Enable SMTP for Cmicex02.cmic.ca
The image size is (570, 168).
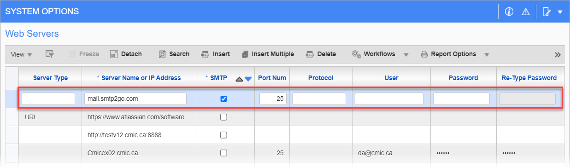(x=223, y=153)
